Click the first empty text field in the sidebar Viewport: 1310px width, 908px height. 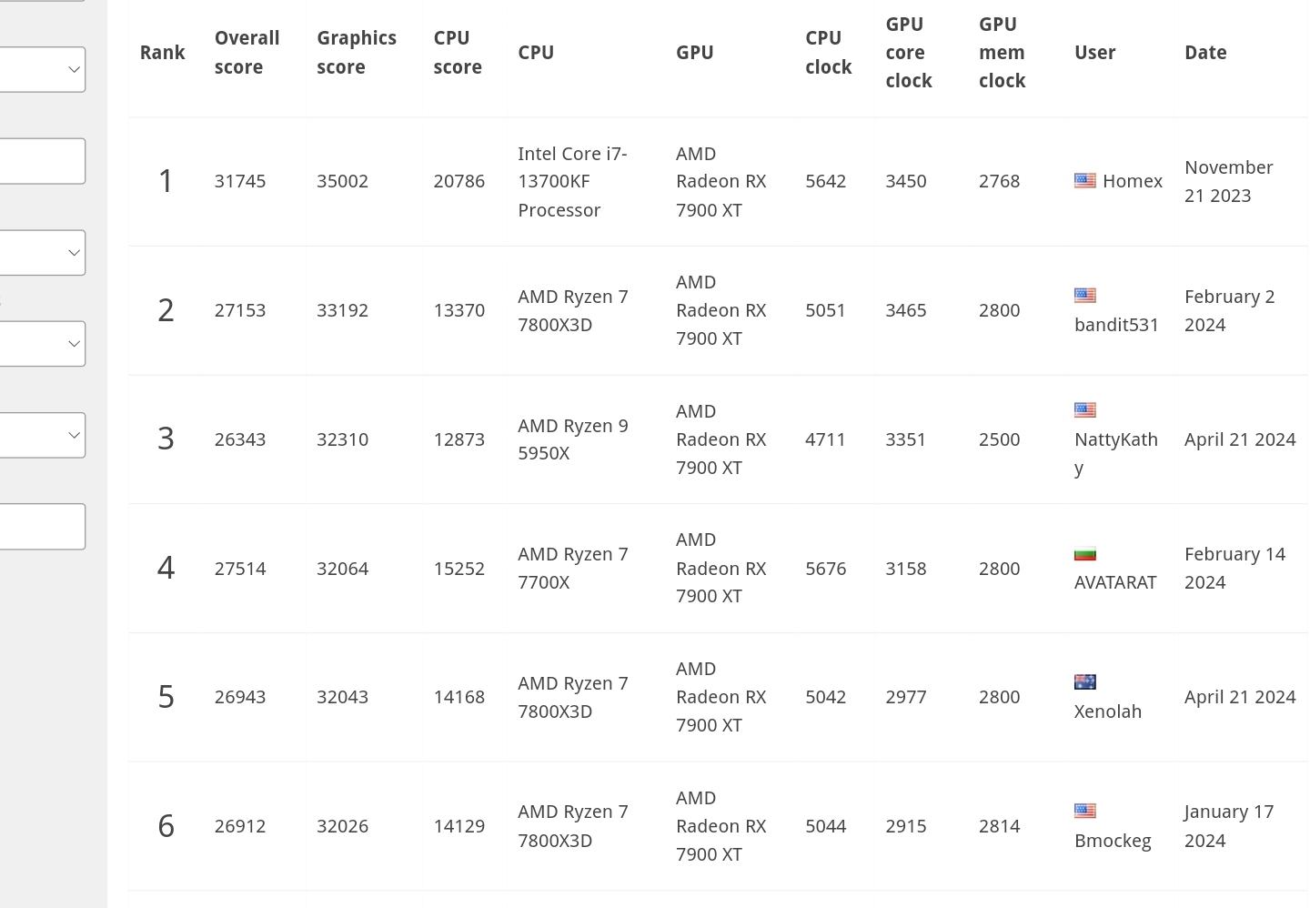point(42,161)
